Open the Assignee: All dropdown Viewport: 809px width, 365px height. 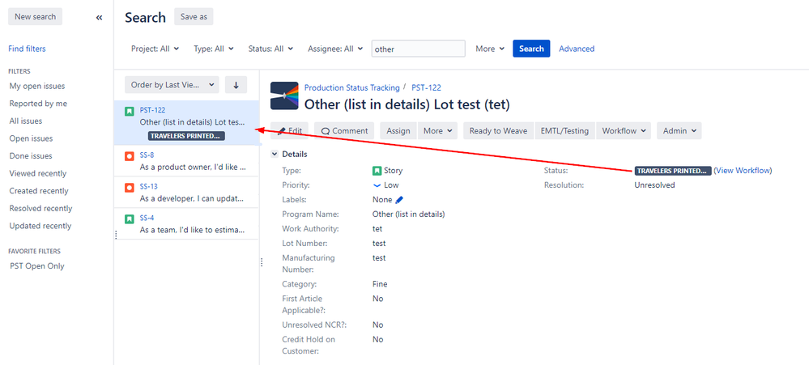pyautogui.click(x=335, y=49)
